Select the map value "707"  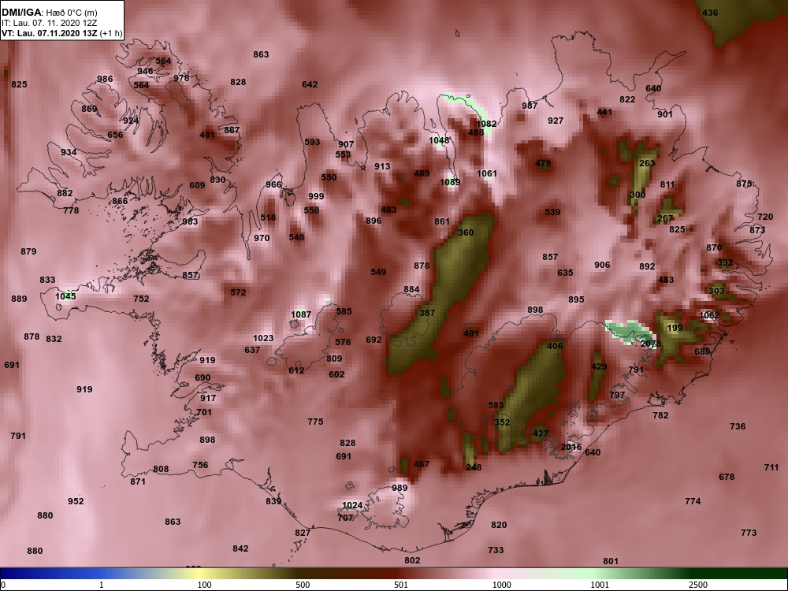pyautogui.click(x=345, y=518)
